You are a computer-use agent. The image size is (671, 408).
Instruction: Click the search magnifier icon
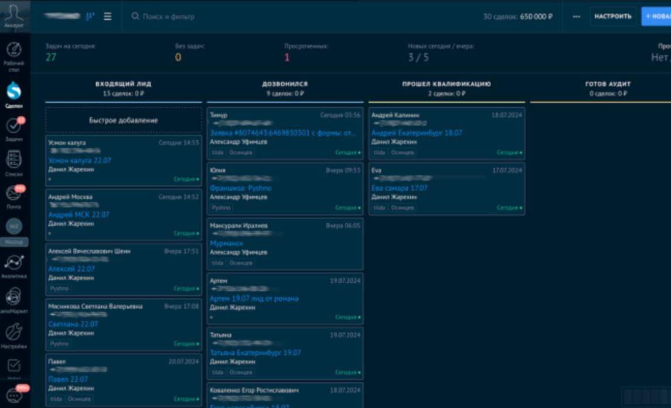[135, 16]
